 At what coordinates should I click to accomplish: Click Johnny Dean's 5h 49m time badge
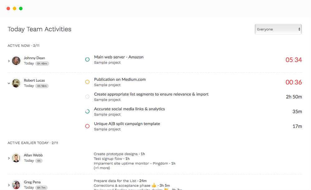point(42,64)
